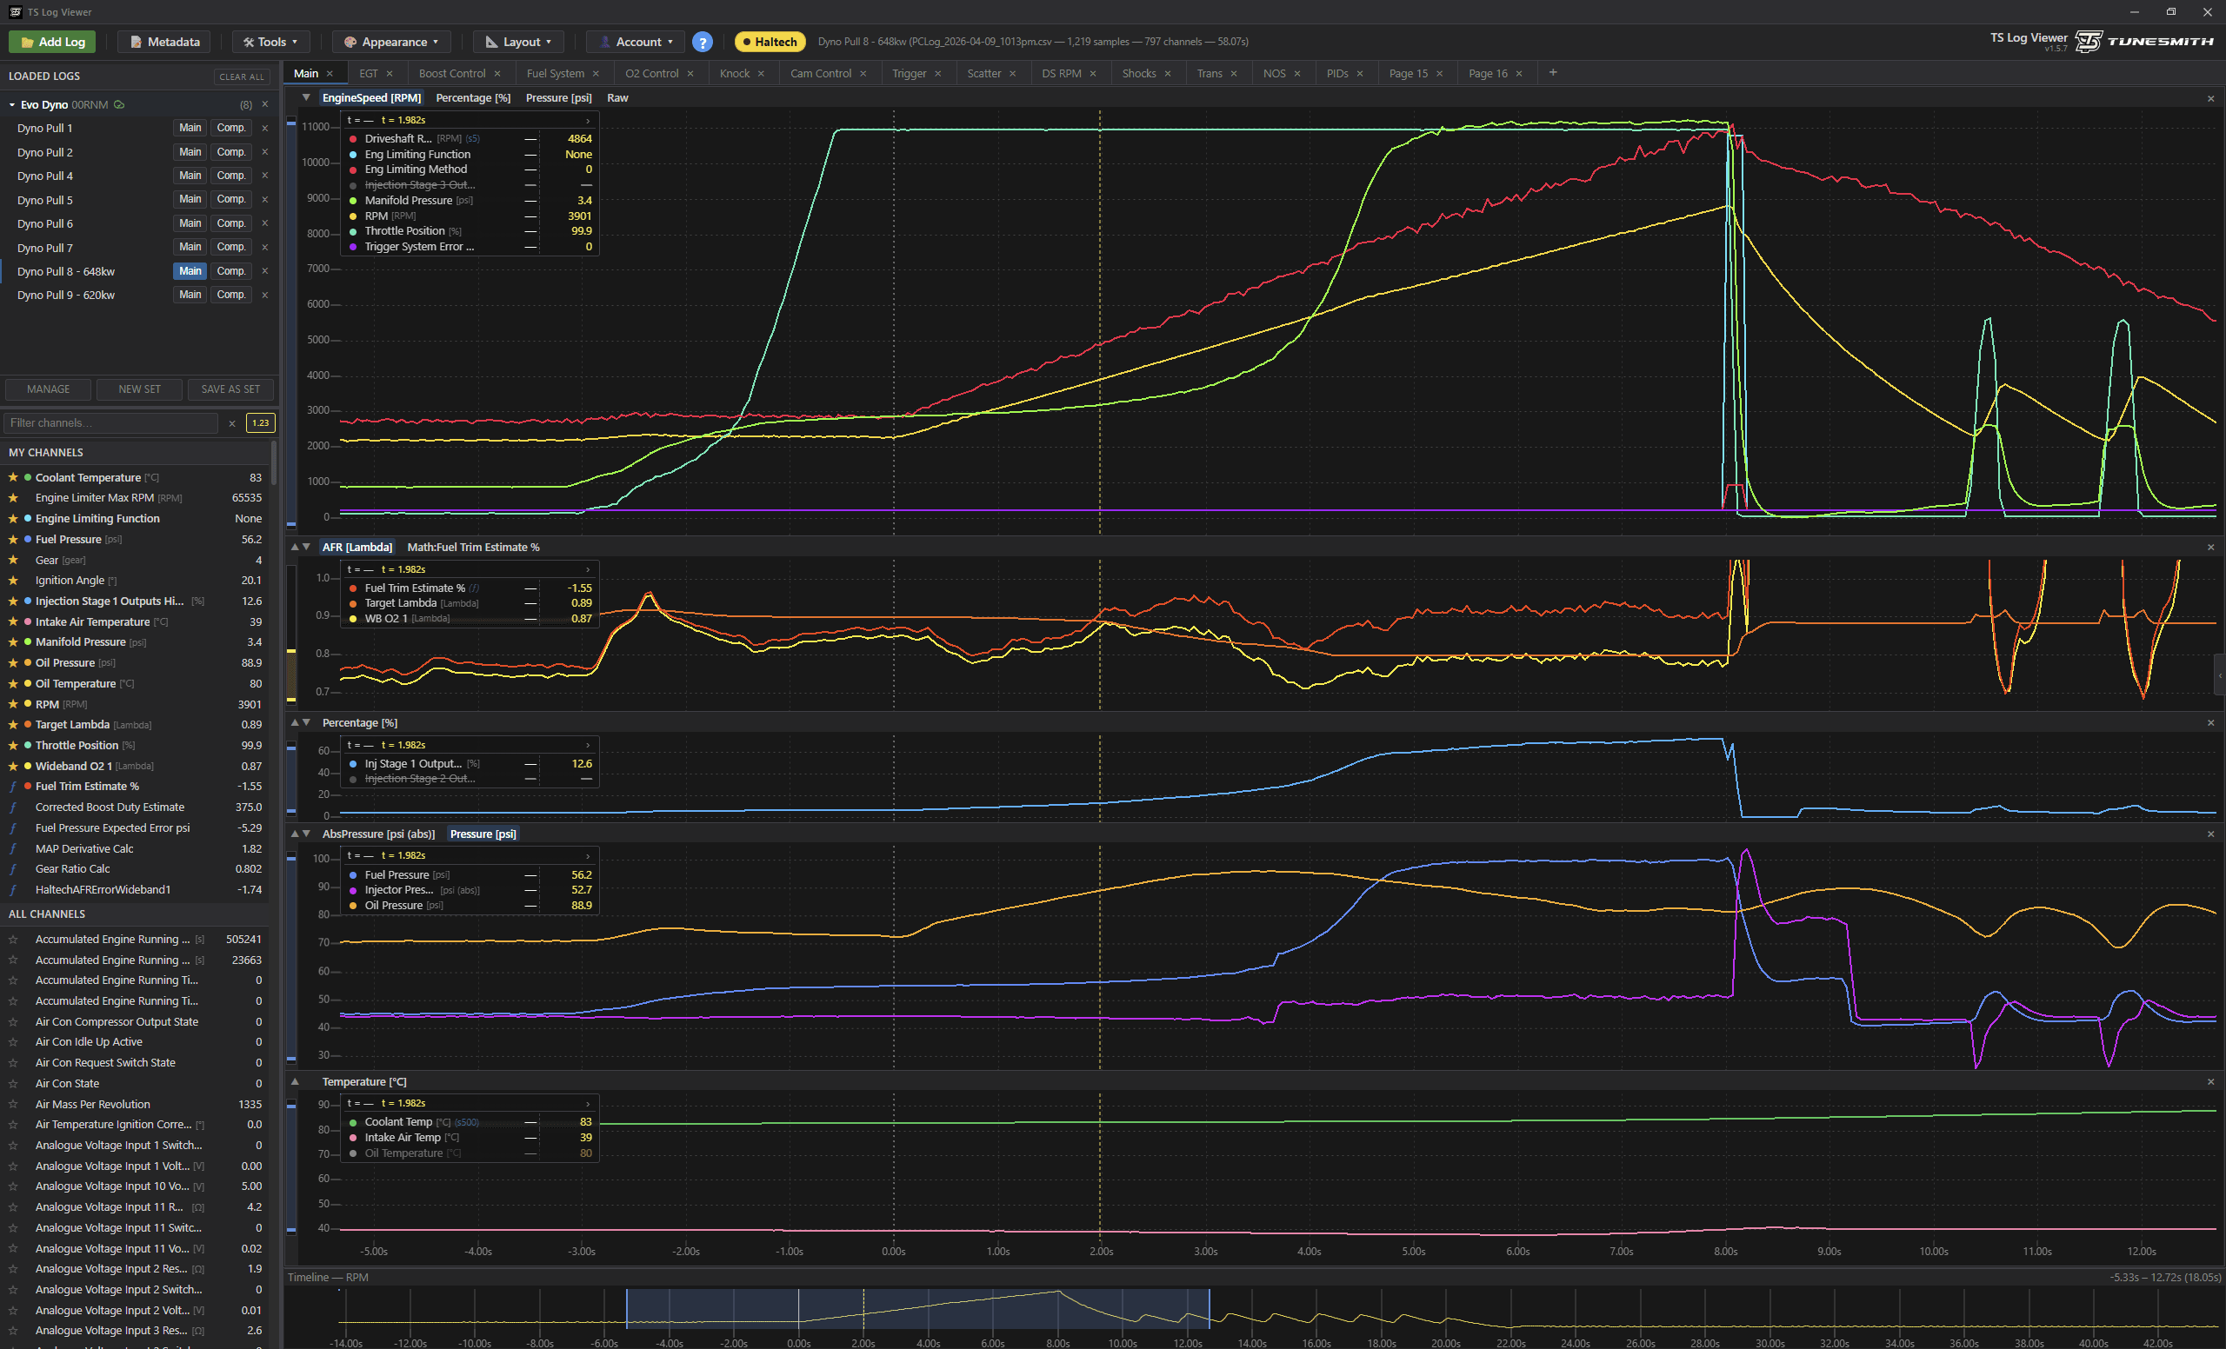Star the Air Con State channel
The image size is (2226, 1349).
(13, 1084)
